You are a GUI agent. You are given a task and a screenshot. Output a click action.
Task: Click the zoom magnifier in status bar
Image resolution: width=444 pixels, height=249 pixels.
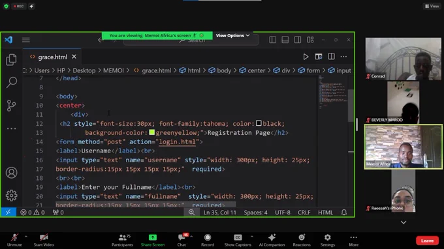pos(192,212)
